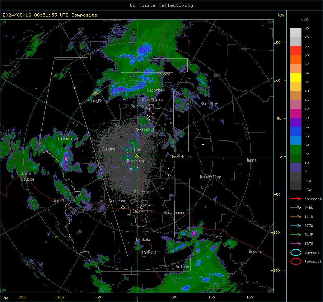Click the red forecast ellipse icon
Viewport: 323px width, 302px height.
click(296, 261)
